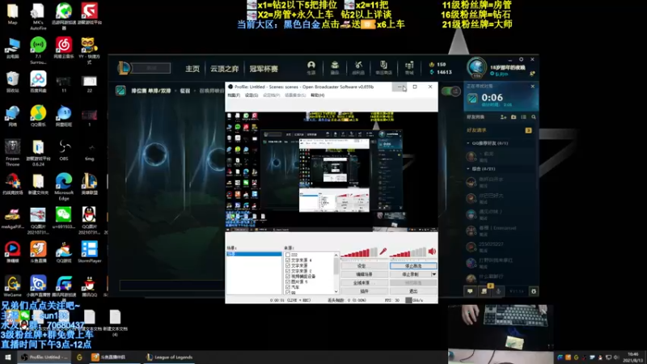Viewport: 647px width, 364px height.
Task: Toggle the 汽车 source checkbox
Action: click(288, 287)
